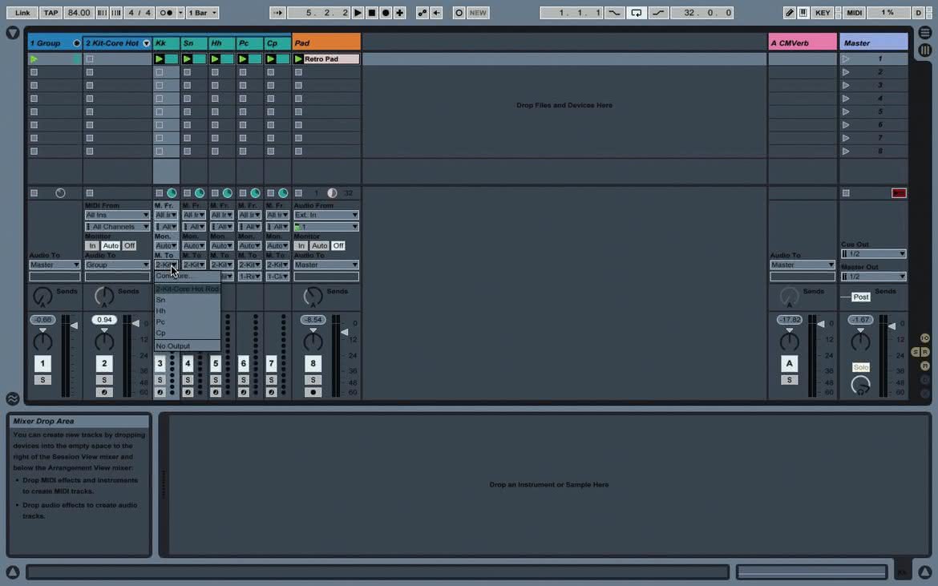Click the KEY map mode button

[823, 13]
